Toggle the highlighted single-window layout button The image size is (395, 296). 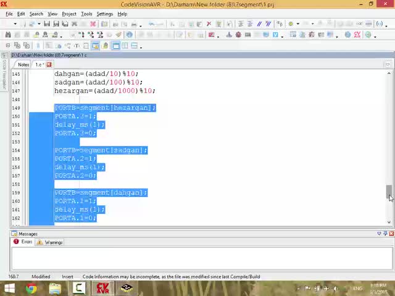click(116, 46)
